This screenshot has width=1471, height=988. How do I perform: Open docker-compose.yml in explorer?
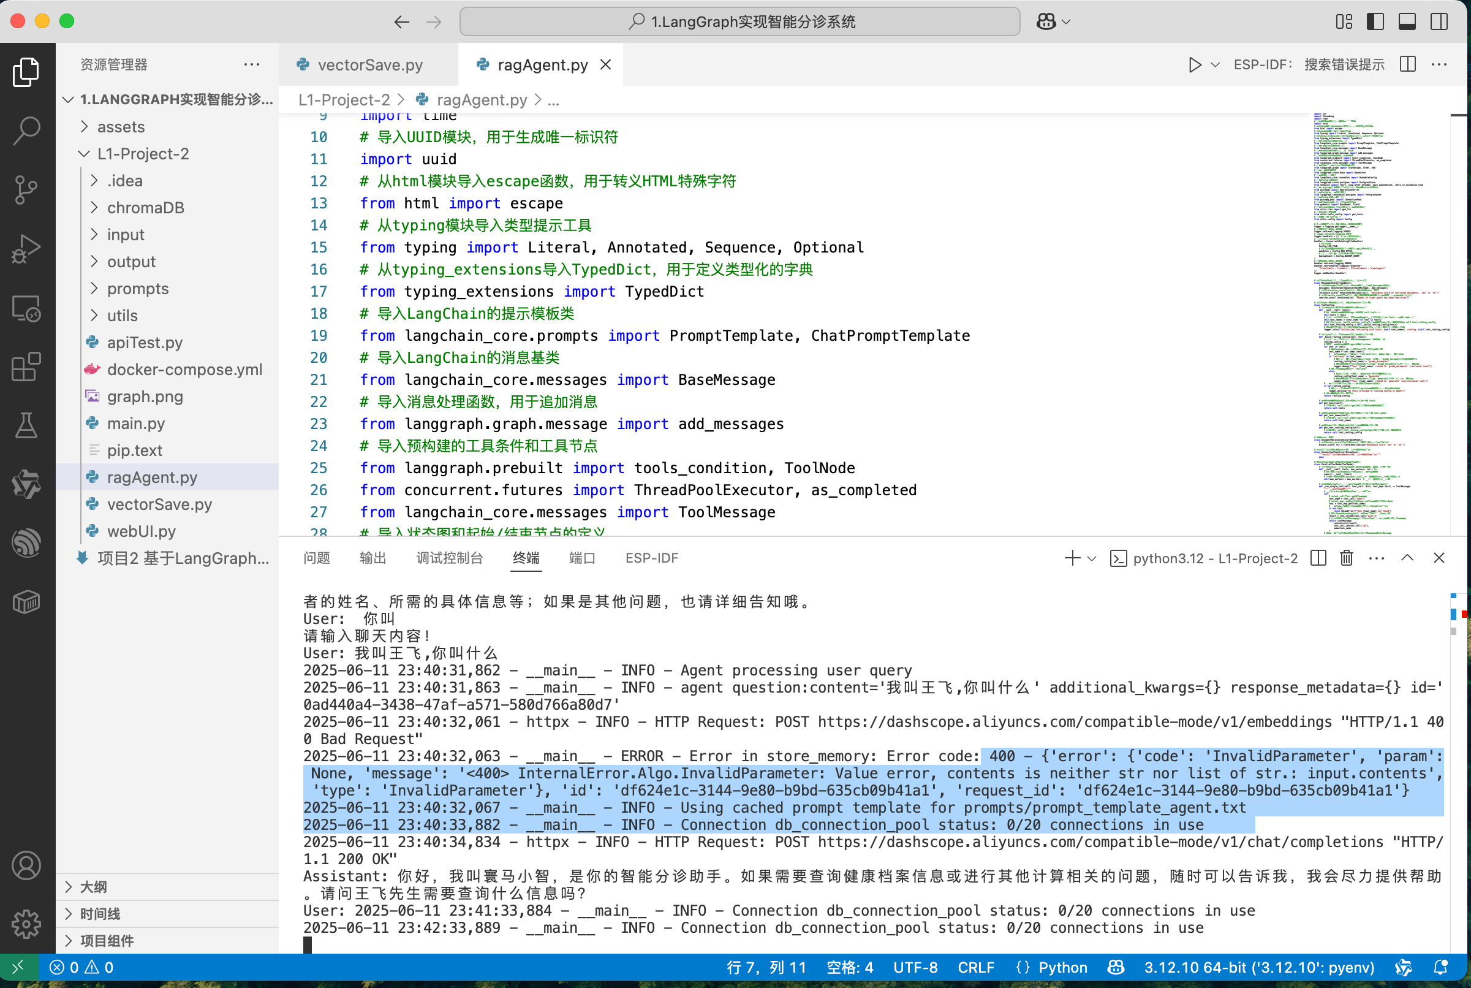[x=167, y=369]
